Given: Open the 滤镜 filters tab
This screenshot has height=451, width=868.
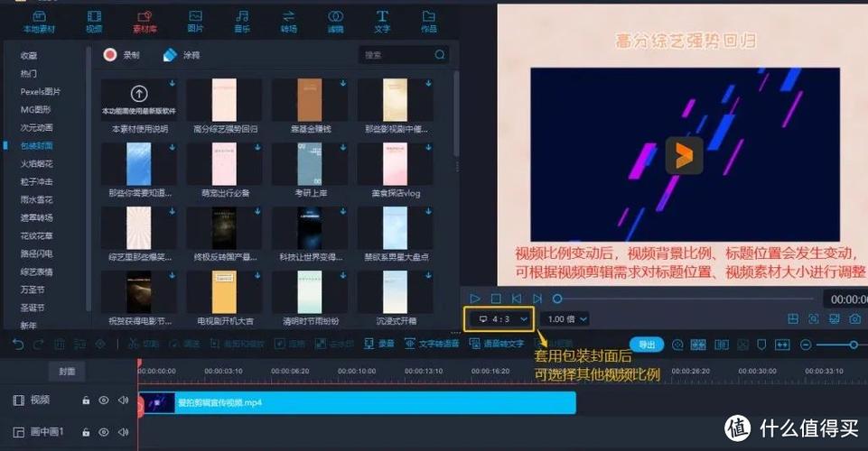Looking at the screenshot, I should pos(335,23).
